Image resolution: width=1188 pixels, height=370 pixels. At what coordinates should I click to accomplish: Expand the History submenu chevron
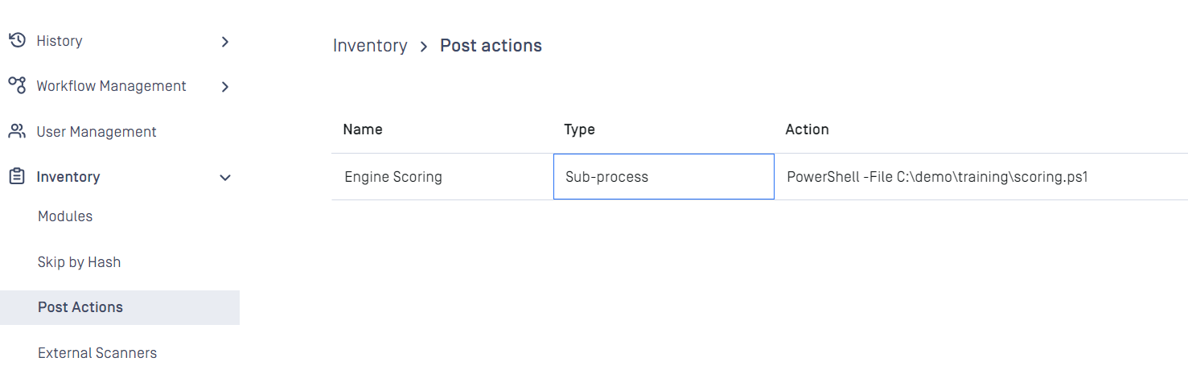click(225, 41)
